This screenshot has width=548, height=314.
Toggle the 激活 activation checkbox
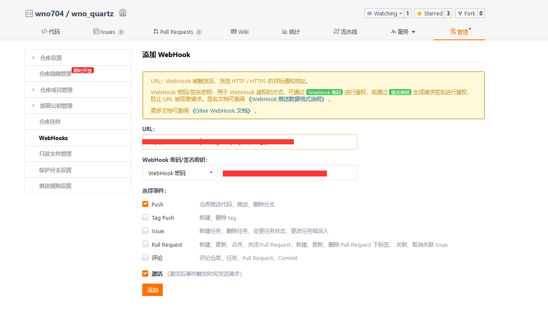[x=146, y=274]
